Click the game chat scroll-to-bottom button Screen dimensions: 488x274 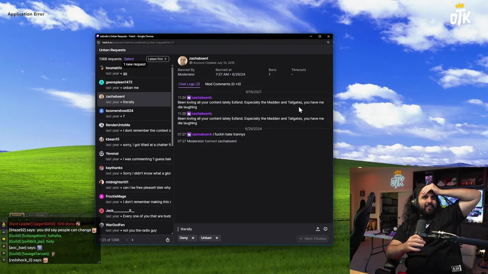pos(4,260)
